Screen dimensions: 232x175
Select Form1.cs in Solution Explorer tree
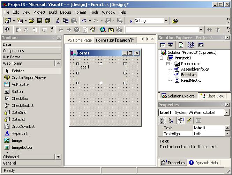coord(189,75)
